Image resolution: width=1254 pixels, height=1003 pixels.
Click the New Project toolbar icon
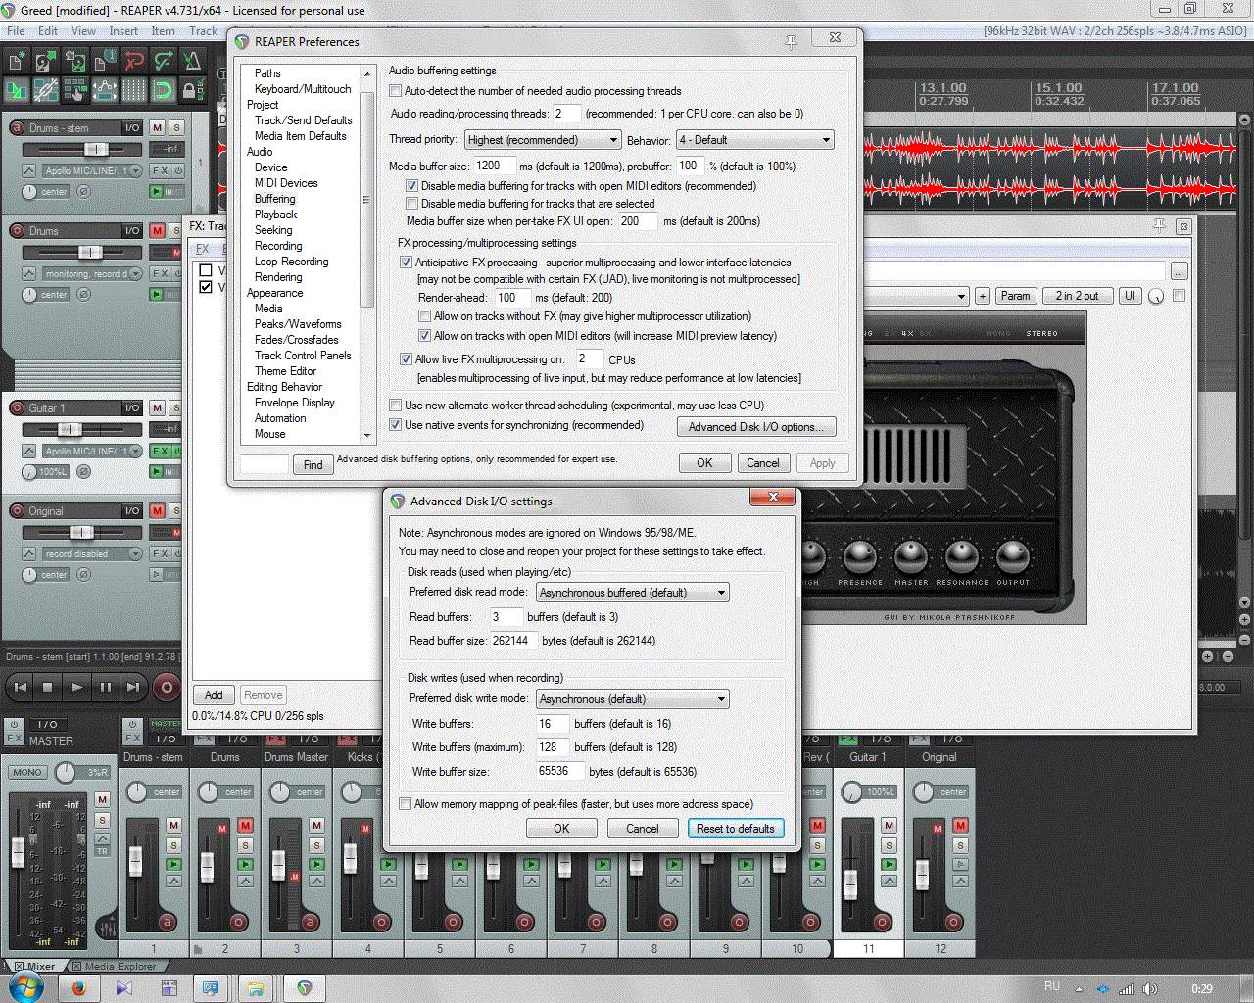coord(16,62)
